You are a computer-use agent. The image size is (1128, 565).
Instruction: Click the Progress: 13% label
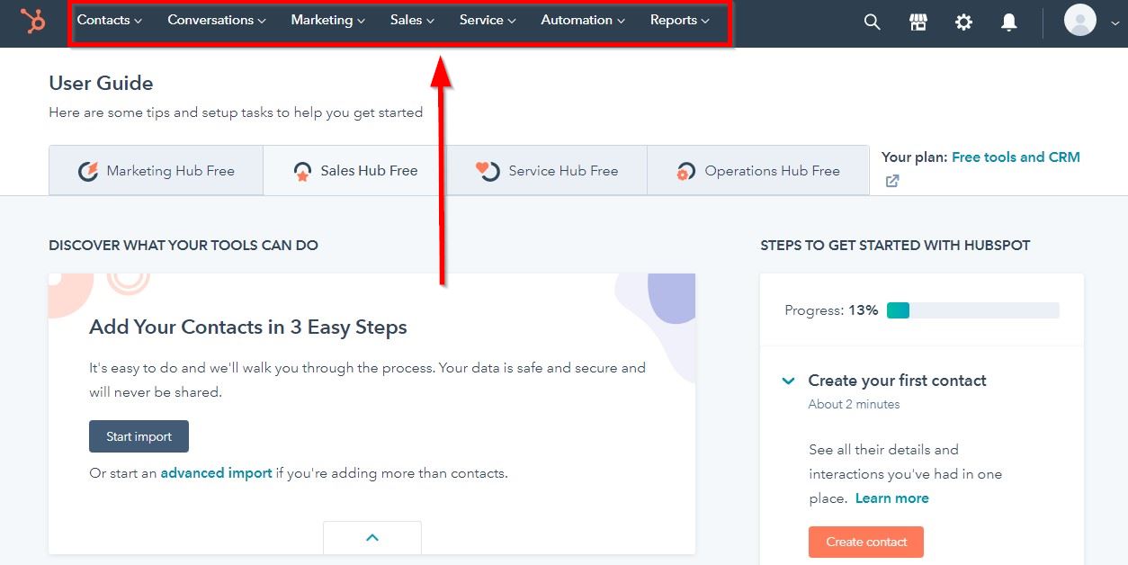pyautogui.click(x=831, y=310)
